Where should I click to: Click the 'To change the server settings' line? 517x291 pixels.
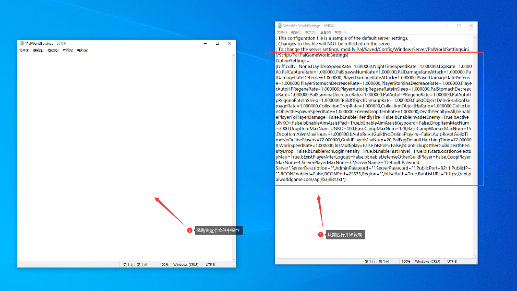point(372,50)
